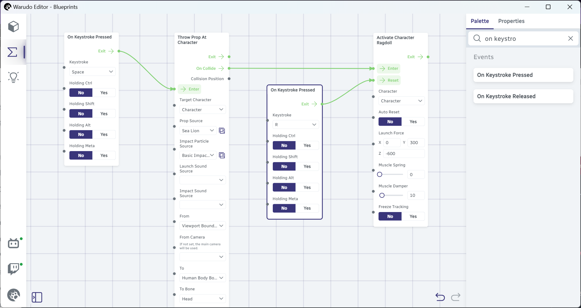Viewport: 581px width, 308px height.
Task: Open Prop Source preview gallery icon
Action: (x=222, y=131)
